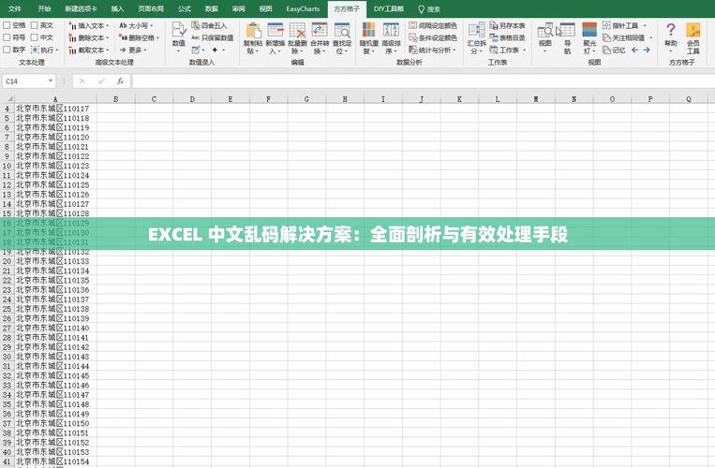Click the 批量删除 batch delete icon

[x=297, y=38]
